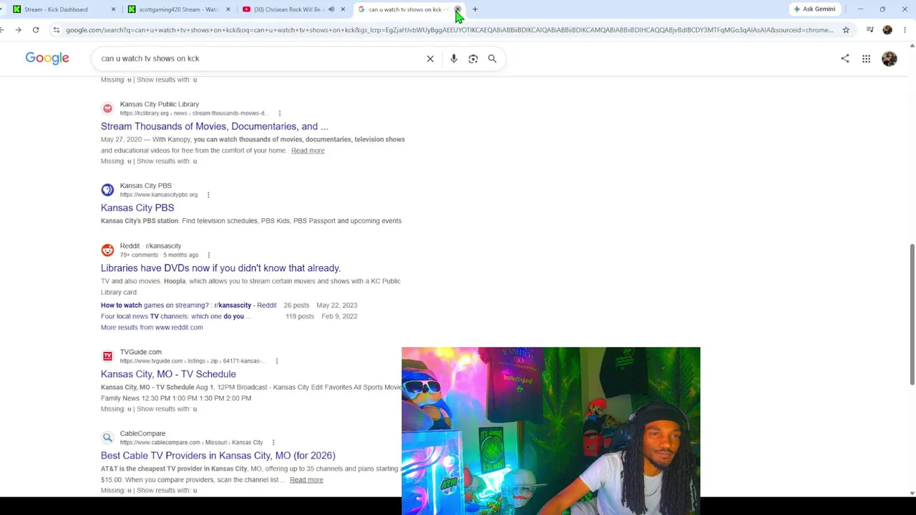The height and width of the screenshot is (515, 916).
Task: Bookmark this page with the star icon
Action: pyautogui.click(x=846, y=30)
